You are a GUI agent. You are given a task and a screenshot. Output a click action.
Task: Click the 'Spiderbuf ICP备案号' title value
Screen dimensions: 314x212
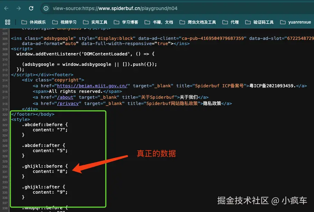(x=219, y=86)
